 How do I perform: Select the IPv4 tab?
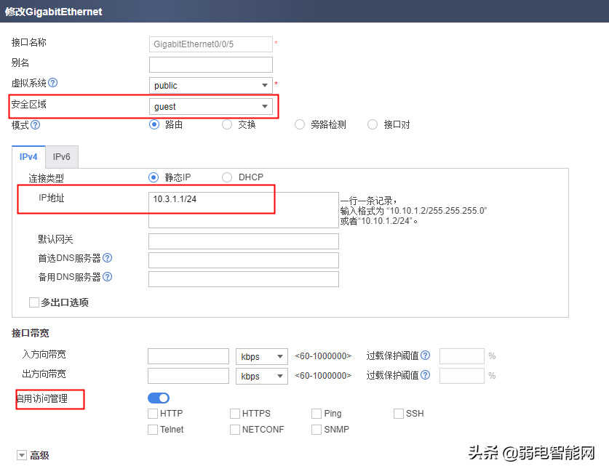28,157
